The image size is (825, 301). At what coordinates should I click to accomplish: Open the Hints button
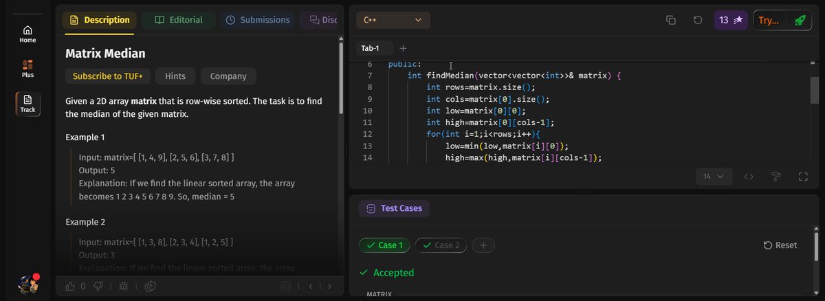coord(175,76)
